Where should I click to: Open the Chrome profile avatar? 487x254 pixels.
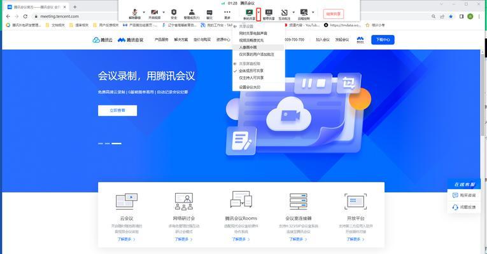tap(470, 17)
